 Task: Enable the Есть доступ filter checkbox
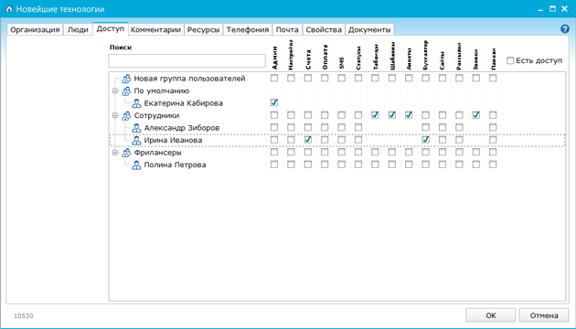coord(510,60)
